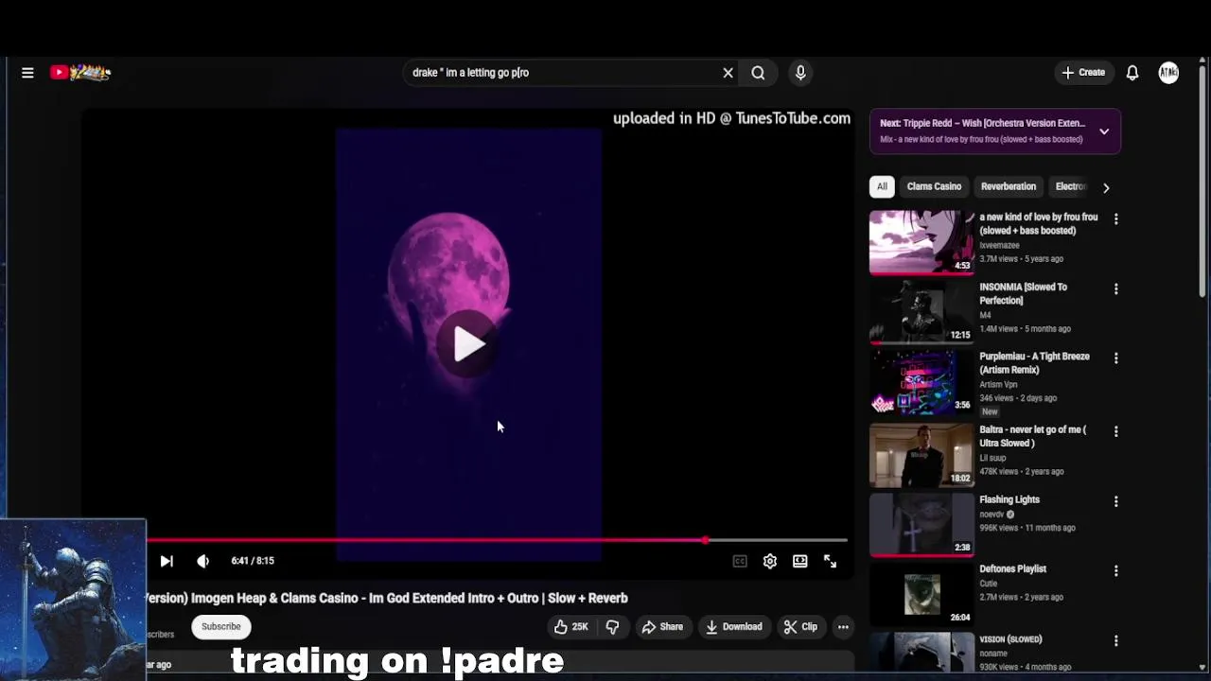Open VISION (SLOWED) video title

(x=1010, y=639)
